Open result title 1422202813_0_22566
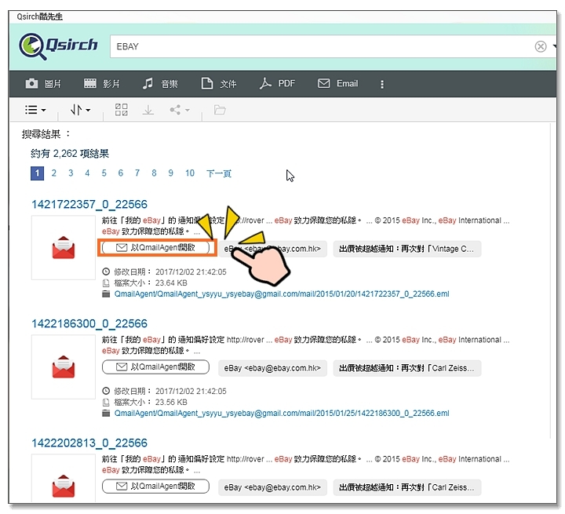565x514 pixels. coord(89,443)
